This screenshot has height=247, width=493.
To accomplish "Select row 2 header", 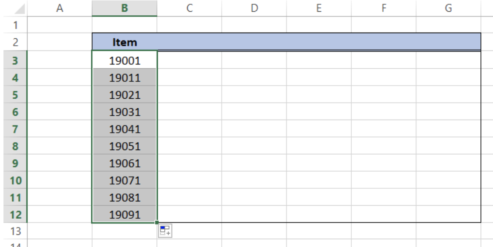I will [x=15, y=42].
